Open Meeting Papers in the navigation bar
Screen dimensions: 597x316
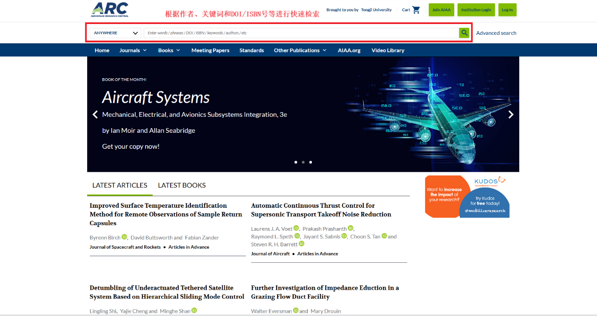click(210, 50)
